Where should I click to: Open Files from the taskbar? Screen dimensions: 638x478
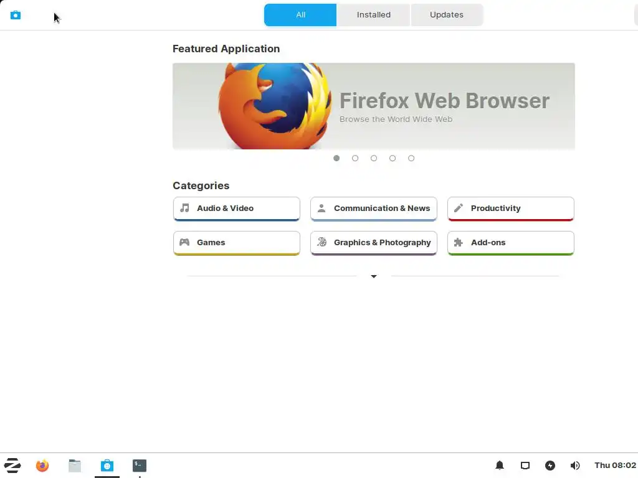[x=75, y=466]
